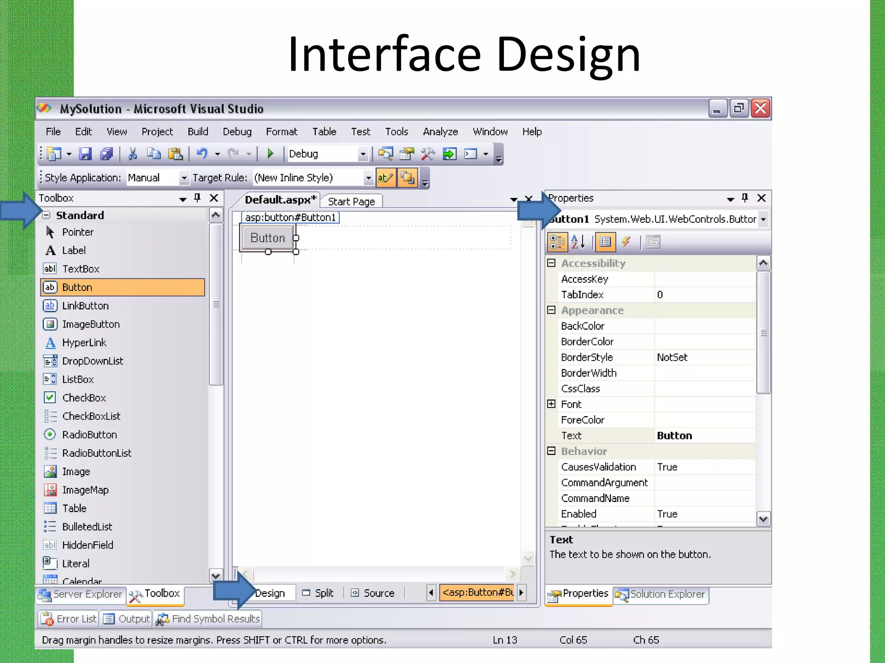885x663 pixels.
Task: Switch to the Start Page tab
Action: (x=351, y=202)
